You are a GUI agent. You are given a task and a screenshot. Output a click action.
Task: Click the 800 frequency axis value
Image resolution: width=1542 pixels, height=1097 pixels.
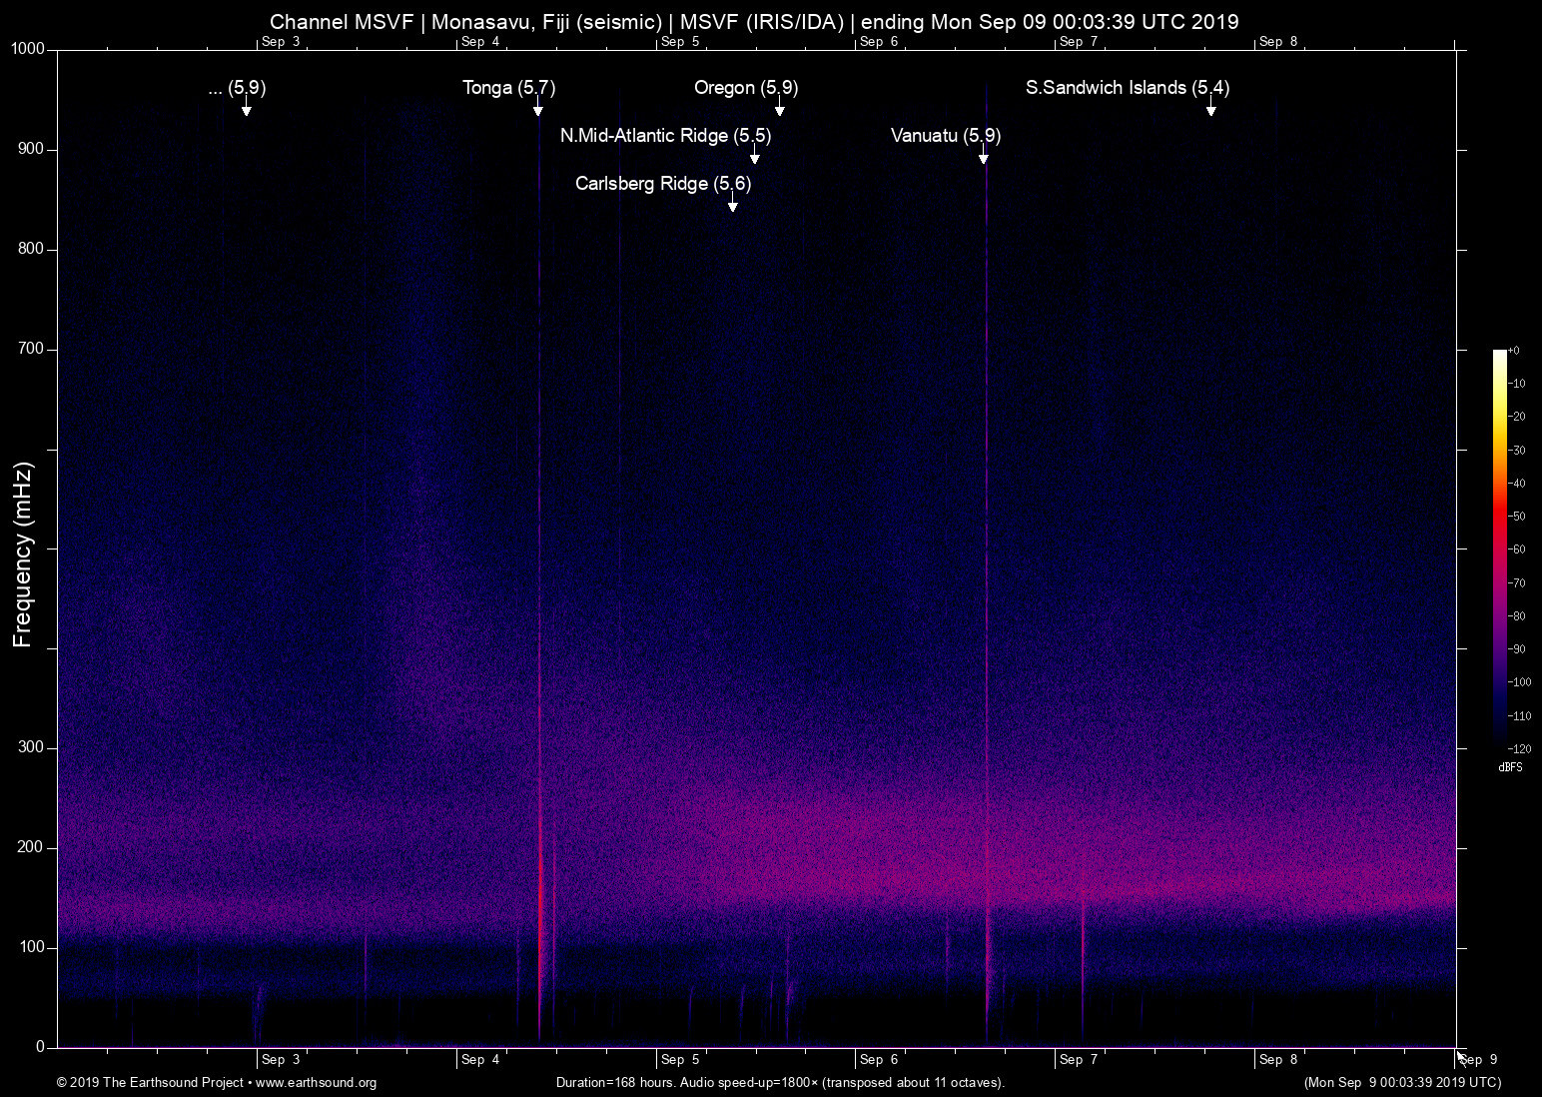[x=32, y=250]
